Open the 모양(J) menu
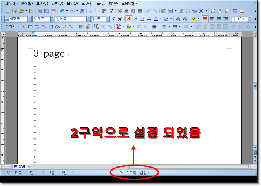The width and height of the screenshot is (261, 186). [73, 4]
